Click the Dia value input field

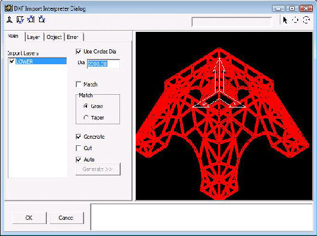point(103,64)
